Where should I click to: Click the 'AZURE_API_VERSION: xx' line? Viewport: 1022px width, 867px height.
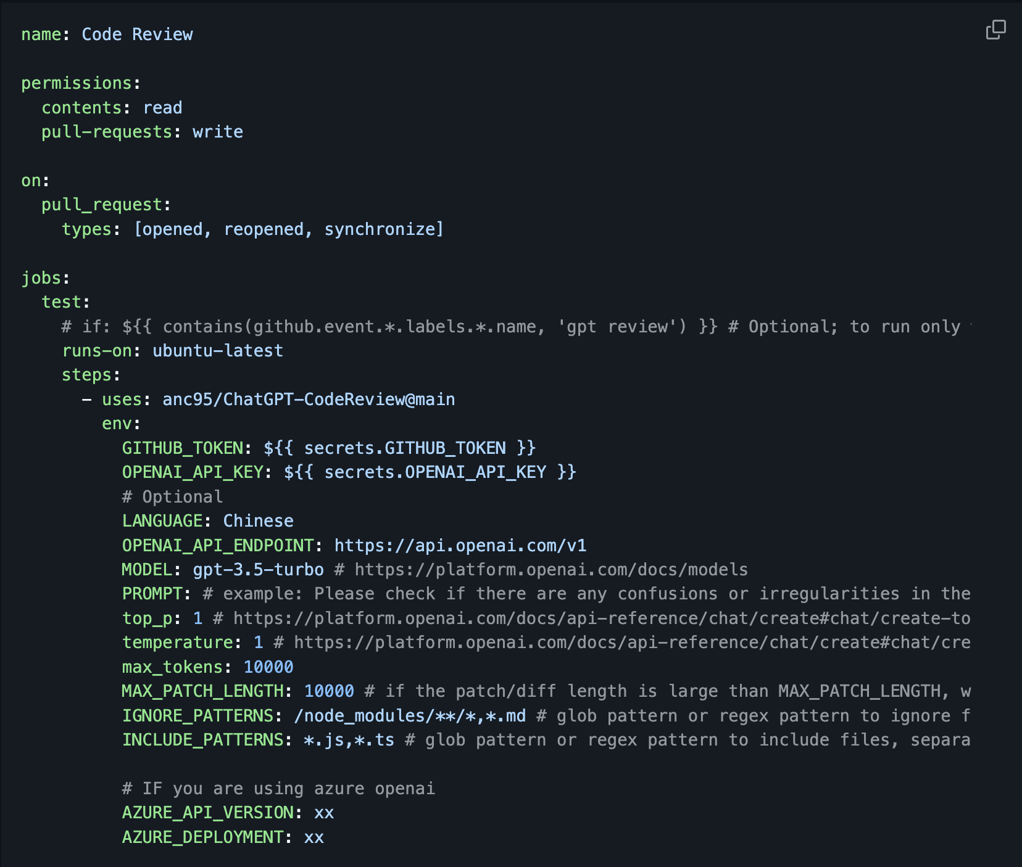pos(228,813)
